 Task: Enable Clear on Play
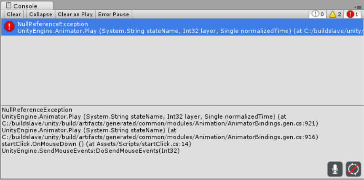click(x=75, y=14)
